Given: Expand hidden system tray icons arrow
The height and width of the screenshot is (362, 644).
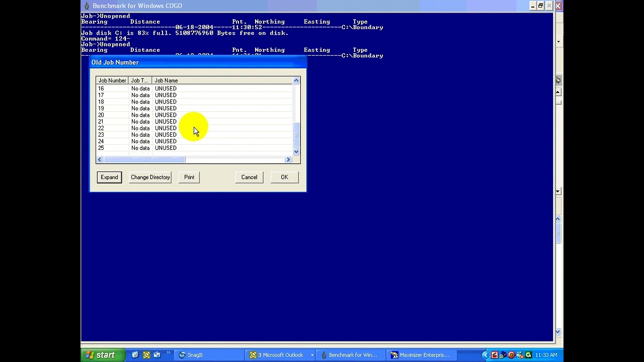Looking at the screenshot, I should (x=485, y=355).
